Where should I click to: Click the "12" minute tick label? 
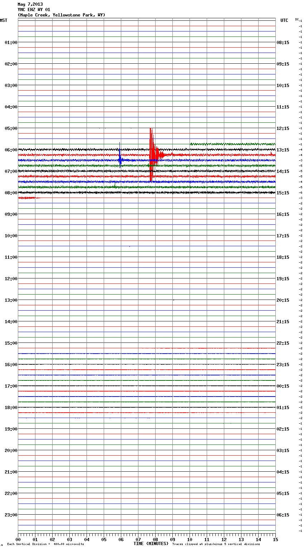pos(224,540)
